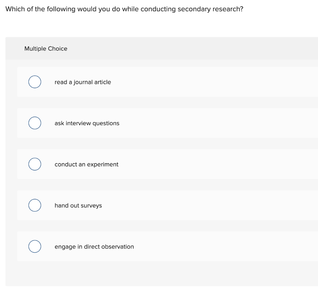Click the first answer option row
The width and height of the screenshot is (318, 288).
coord(155,82)
